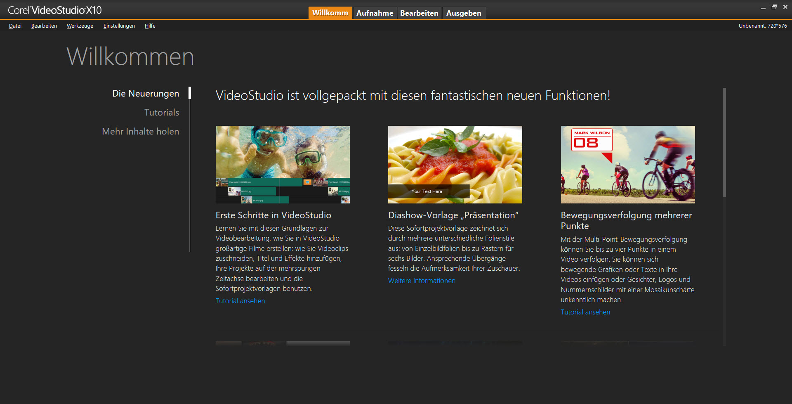Viewport: 792px width, 404px height.
Task: Click the pasta dish slideshow thumbnail
Action: pyautogui.click(x=455, y=164)
